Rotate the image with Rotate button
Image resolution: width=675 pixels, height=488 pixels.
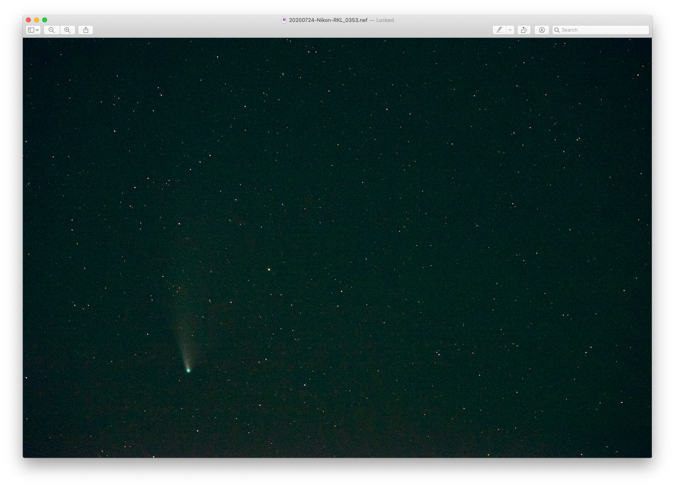pos(524,30)
